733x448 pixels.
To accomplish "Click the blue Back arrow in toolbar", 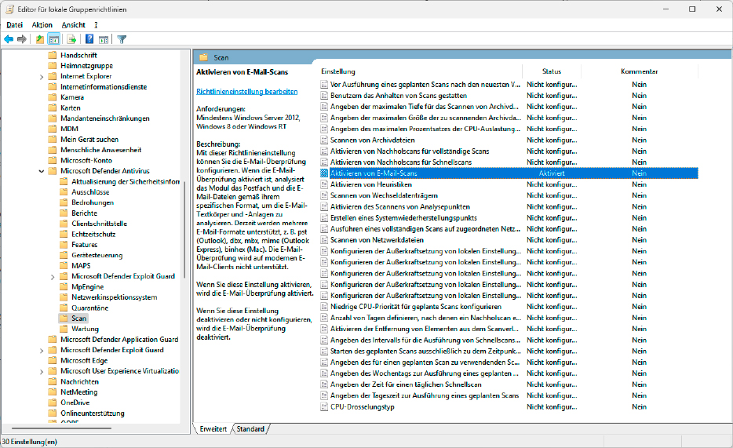I will (x=9, y=38).
